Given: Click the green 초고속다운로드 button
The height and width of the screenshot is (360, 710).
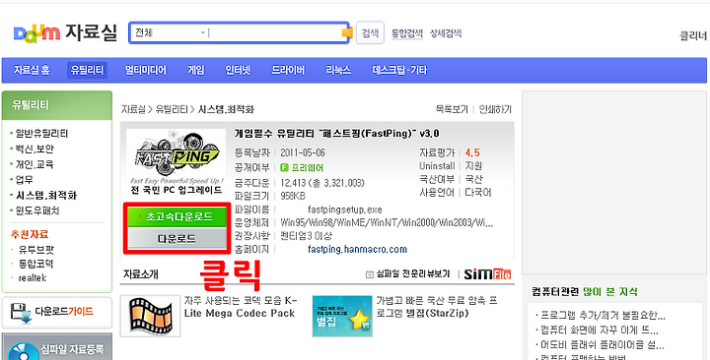Looking at the screenshot, I should coord(177,216).
